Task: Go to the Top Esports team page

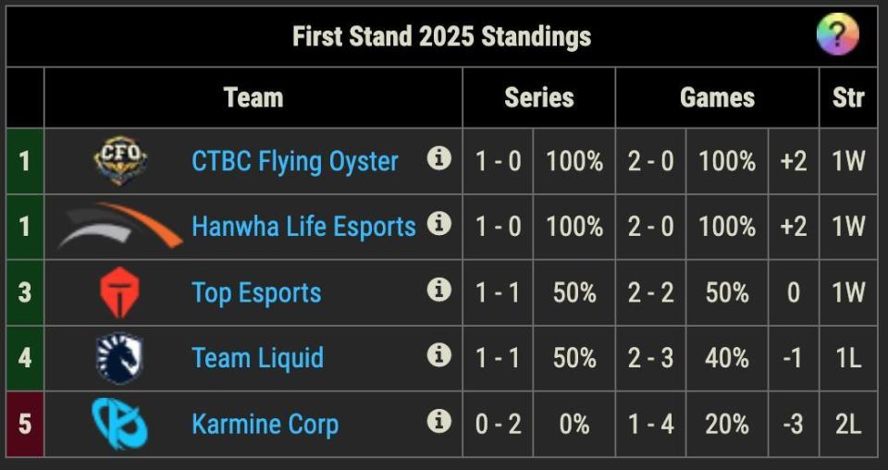Action: 256,292
